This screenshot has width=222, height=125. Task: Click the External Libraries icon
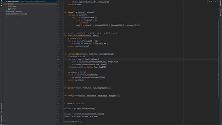7,11
